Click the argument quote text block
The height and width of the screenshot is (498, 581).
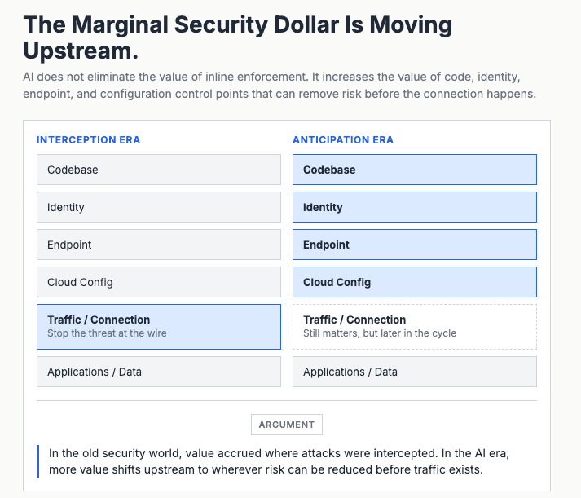click(x=279, y=461)
